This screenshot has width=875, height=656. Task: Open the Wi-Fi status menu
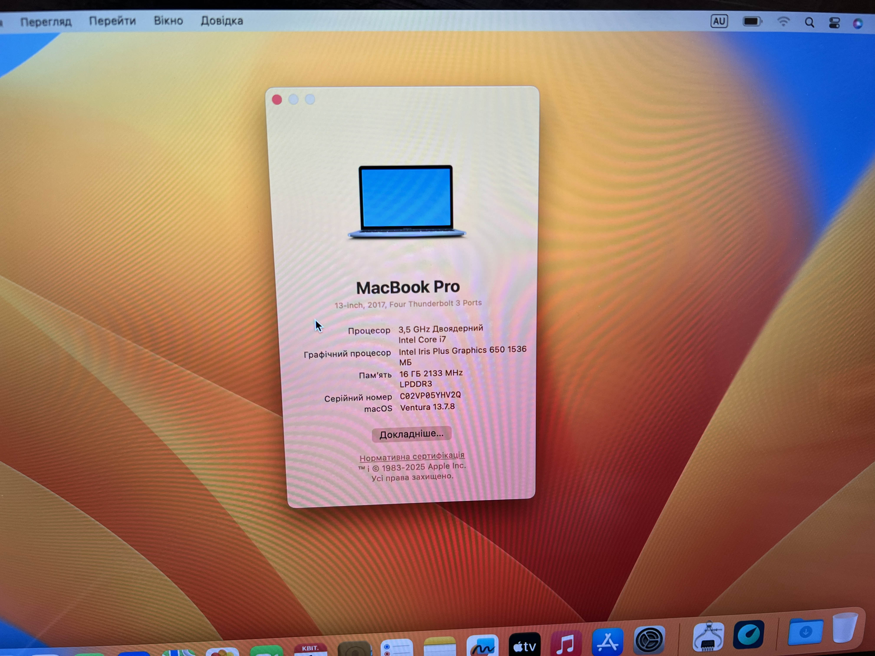click(x=783, y=21)
